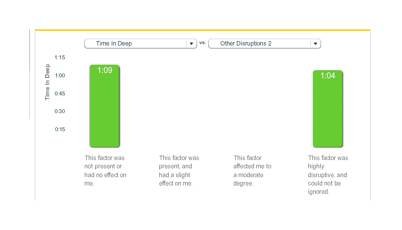Screen dimensions: 402x230
Task: Click the 'highly disruptive' category description
Action: click(328, 175)
